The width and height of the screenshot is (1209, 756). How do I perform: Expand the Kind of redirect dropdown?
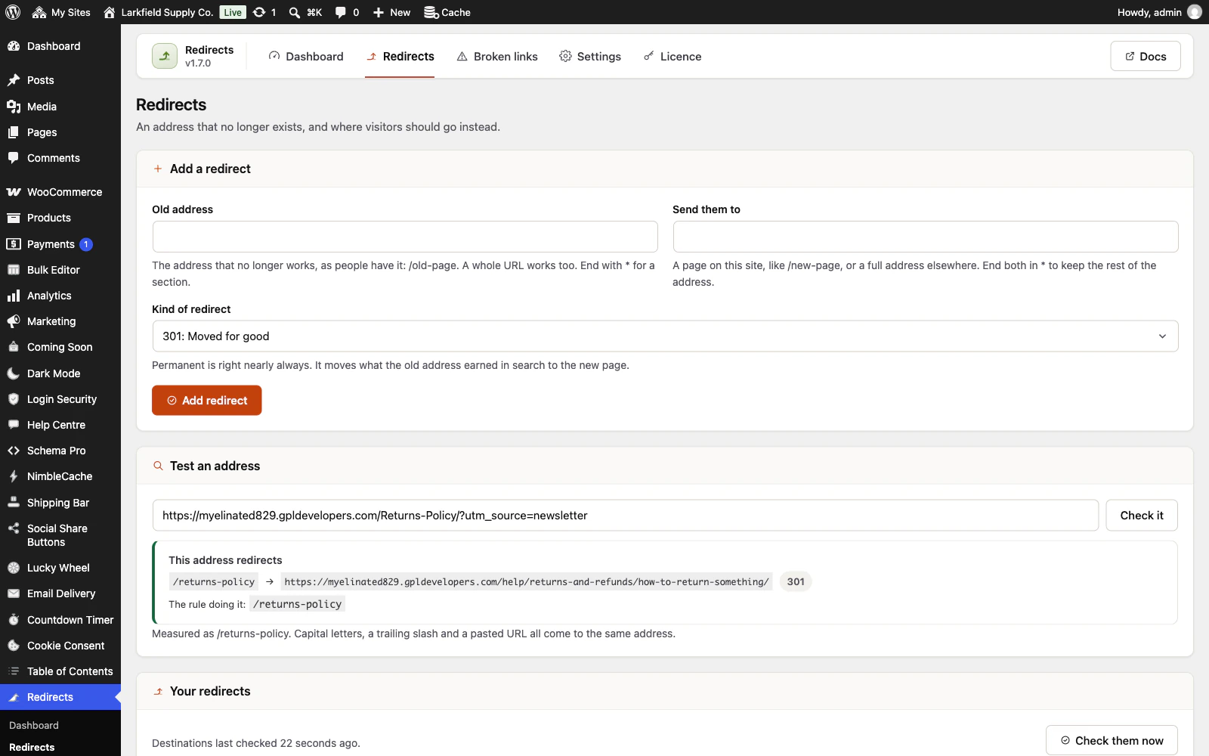[665, 336]
